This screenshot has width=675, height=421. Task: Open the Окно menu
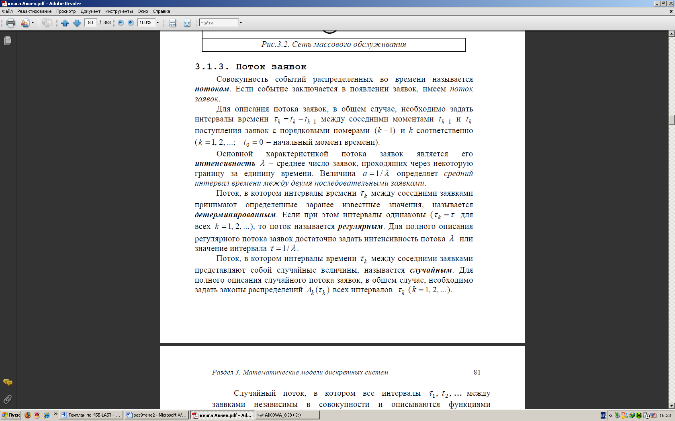[x=143, y=11]
